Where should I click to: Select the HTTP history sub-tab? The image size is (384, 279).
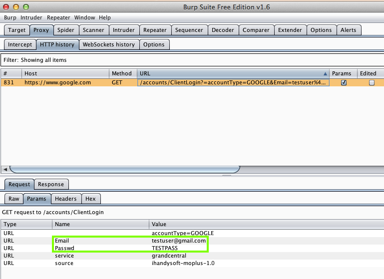pos(57,44)
